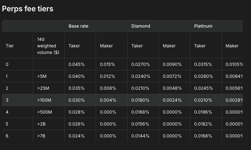Click the '>100M' volume cell
The width and height of the screenshot is (251, 150).
pos(44,100)
